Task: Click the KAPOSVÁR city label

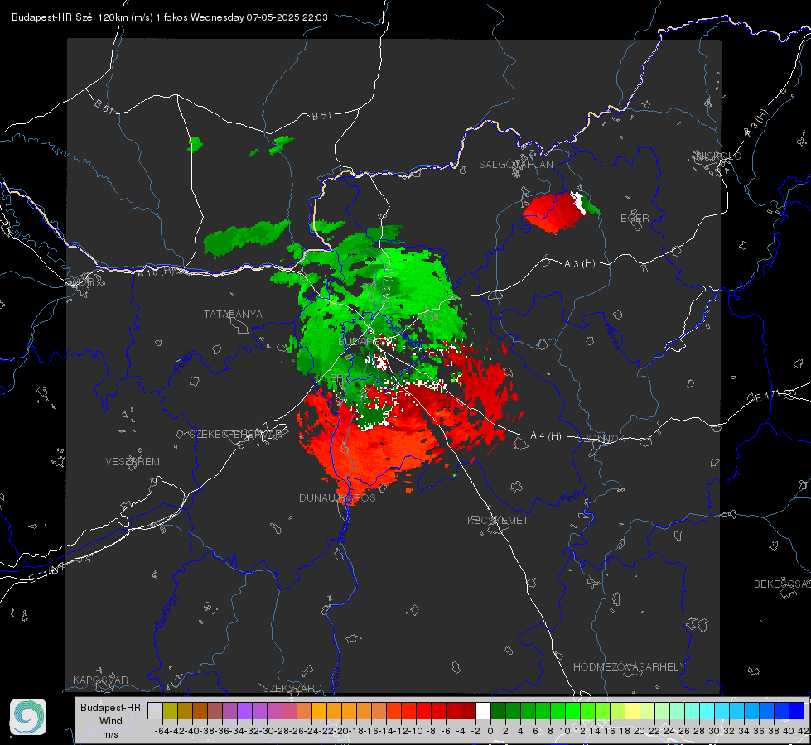Action: point(100,680)
